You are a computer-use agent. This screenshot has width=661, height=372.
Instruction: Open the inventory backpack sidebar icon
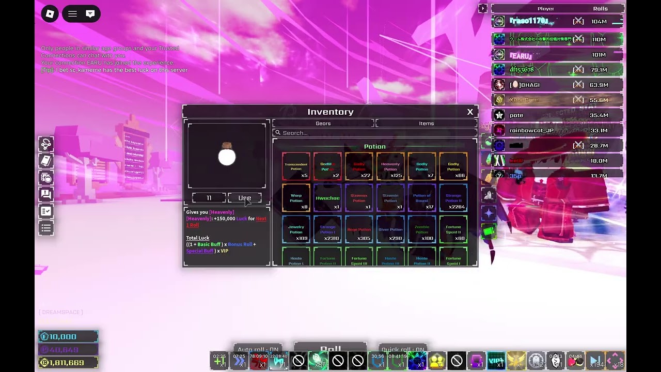pos(46,178)
